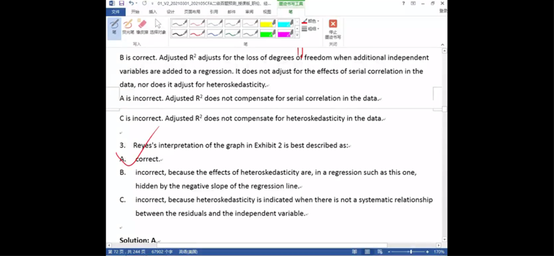Switch to print layout view icon
The height and width of the screenshot is (256, 554).
tap(367, 252)
